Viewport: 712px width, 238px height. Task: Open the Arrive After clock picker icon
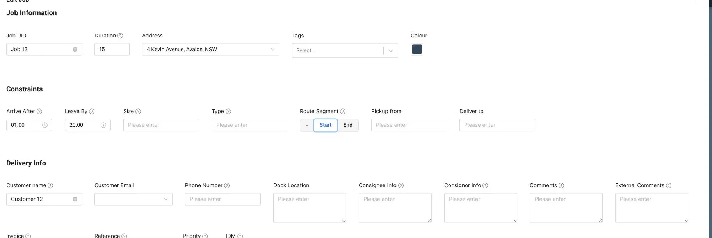[45, 125]
